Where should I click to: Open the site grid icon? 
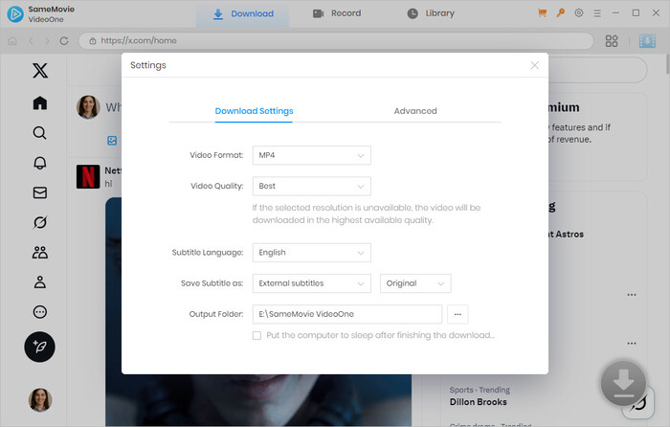pos(612,41)
